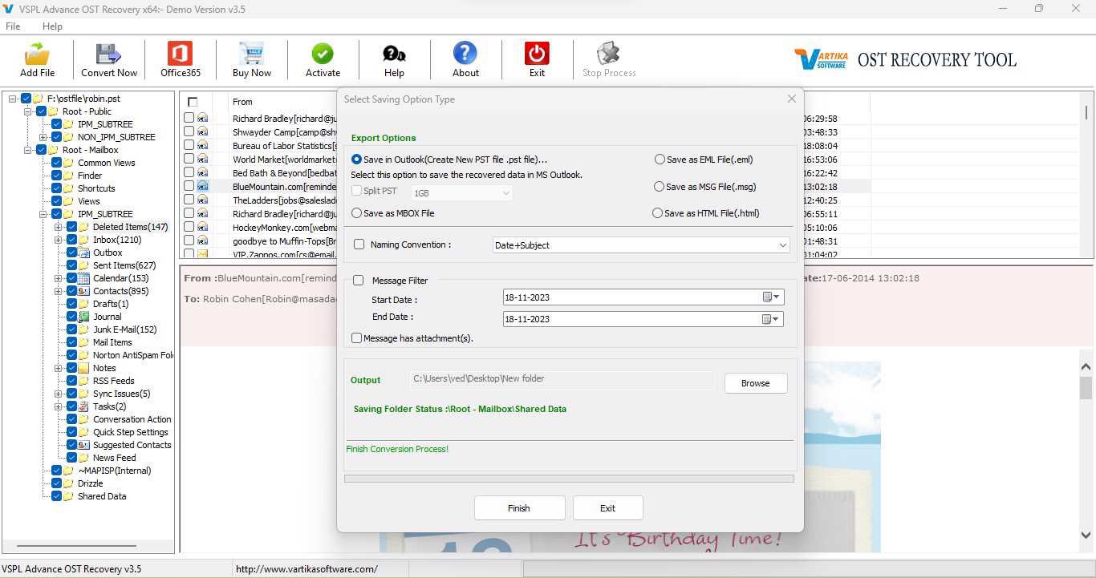The width and height of the screenshot is (1096, 578).
Task: Select Save as HTML File option
Action: click(658, 213)
